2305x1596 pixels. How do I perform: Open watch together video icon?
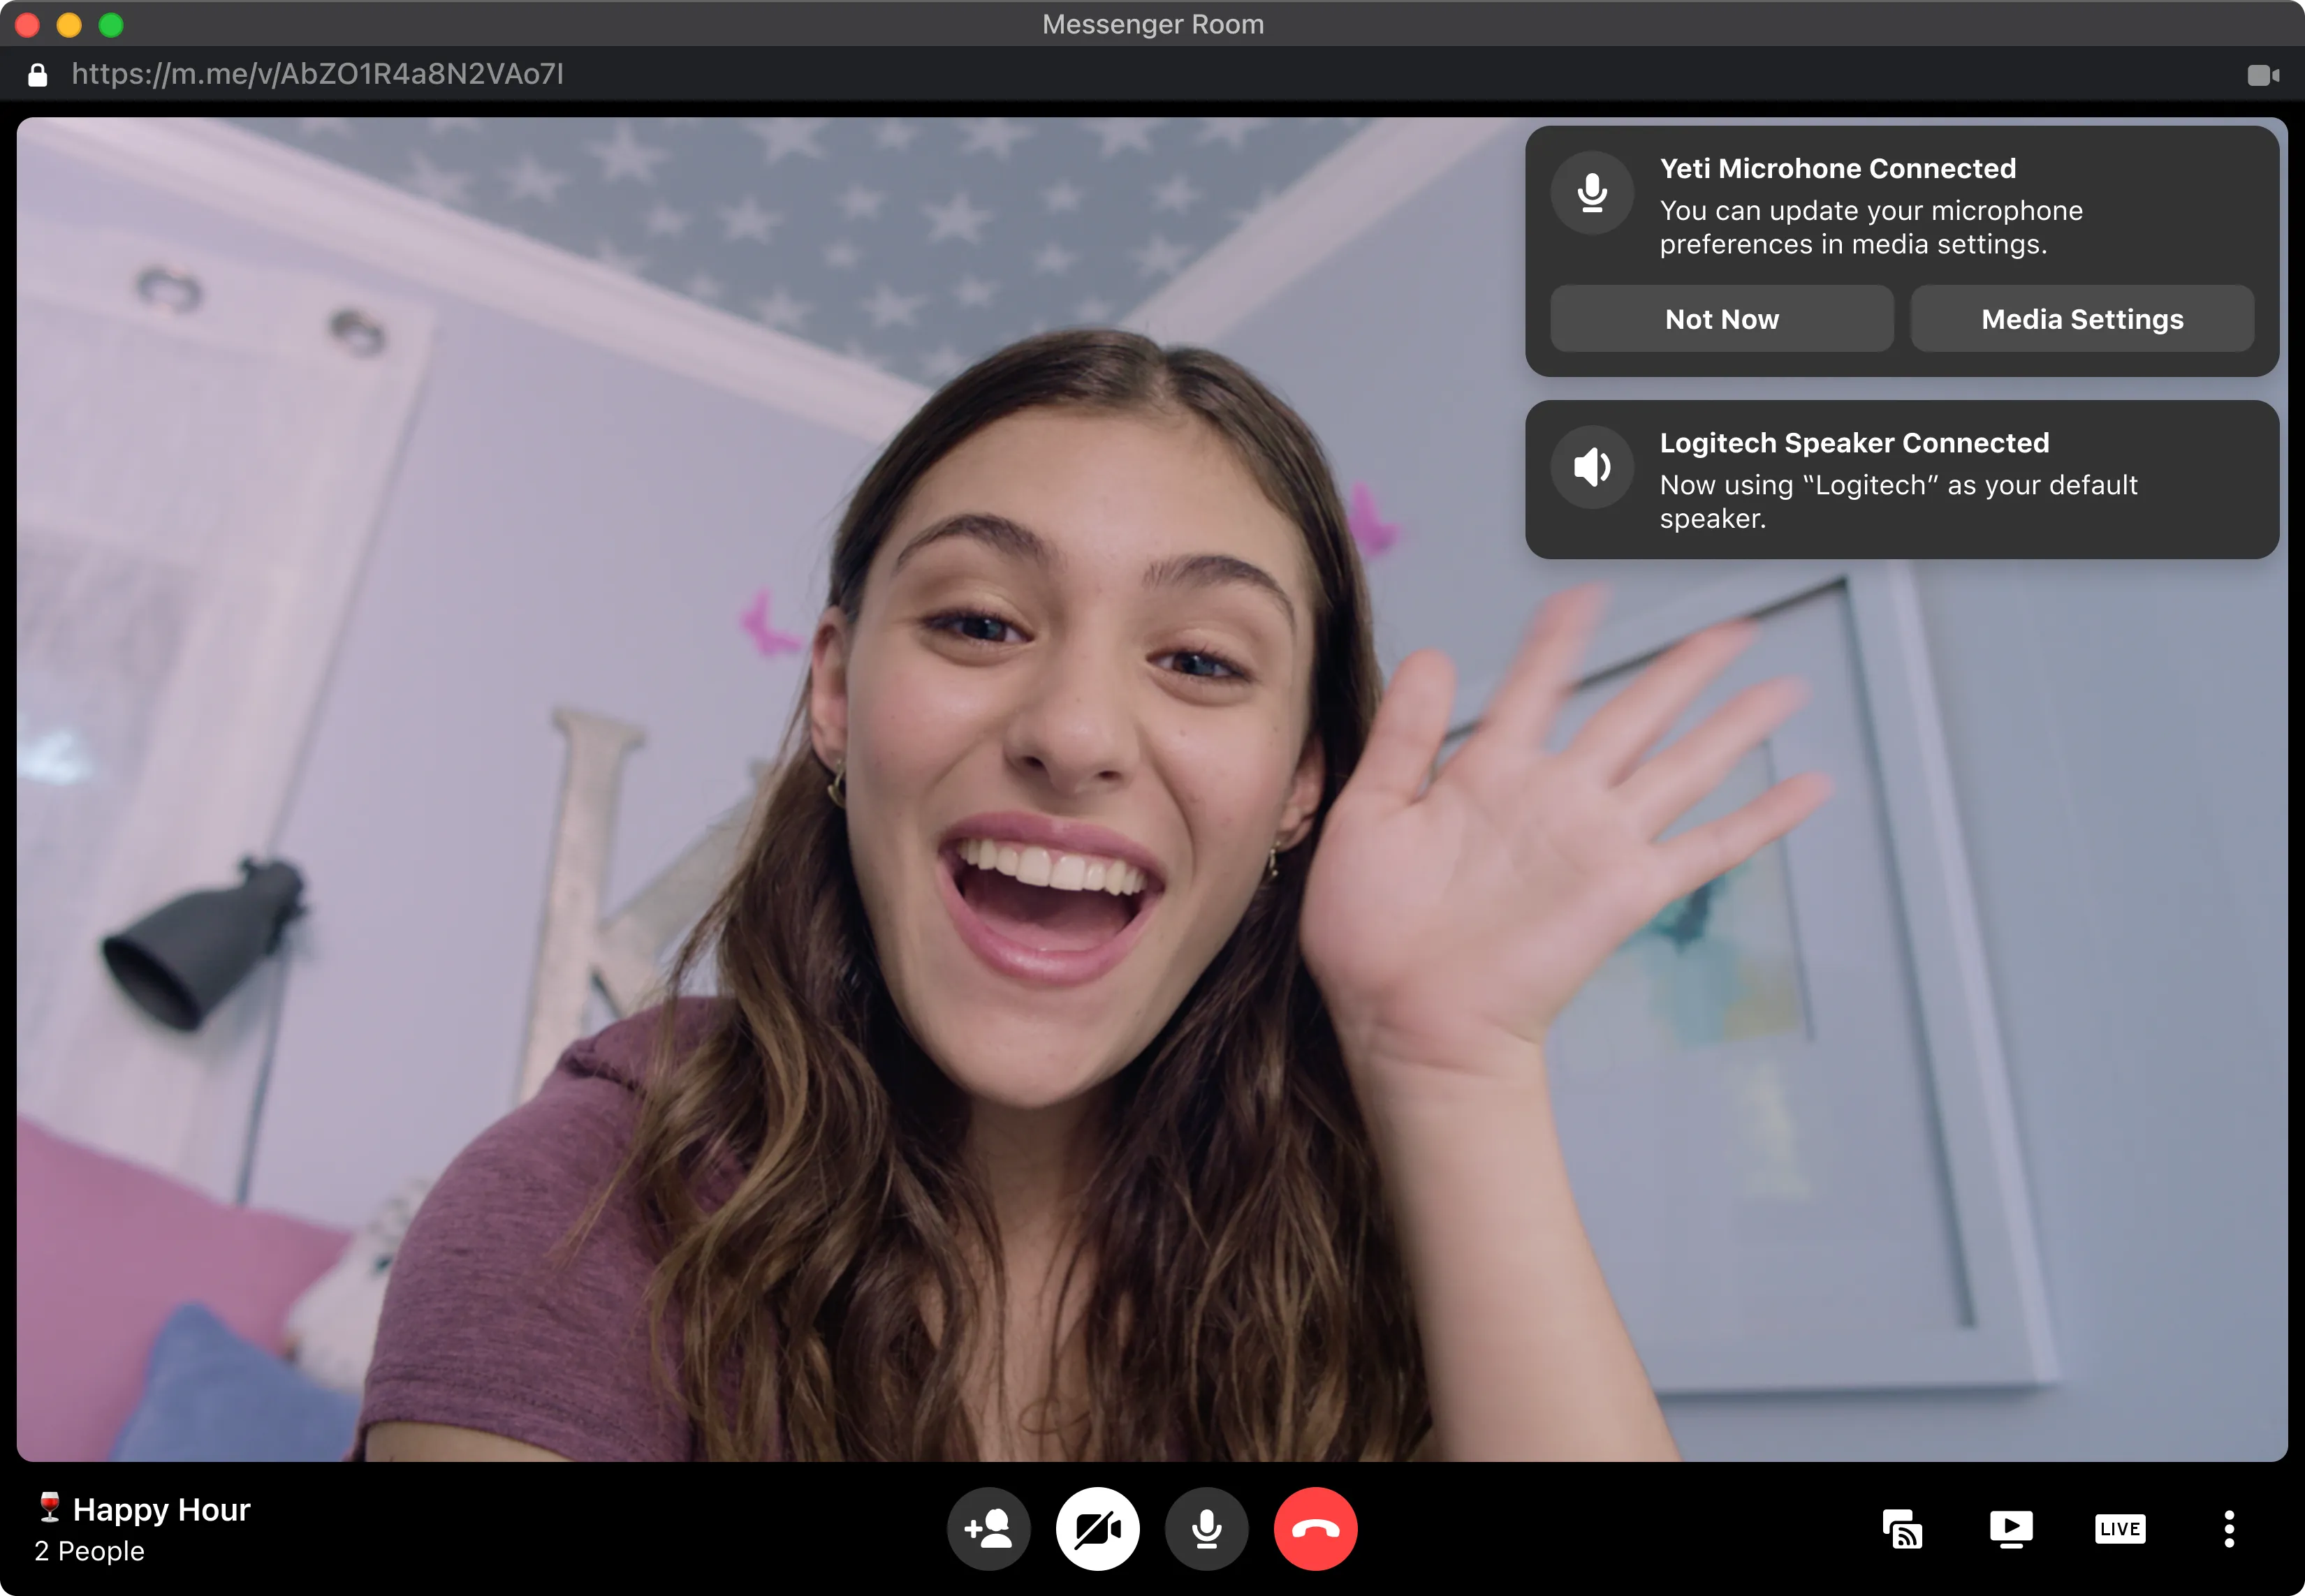click(x=2011, y=1528)
